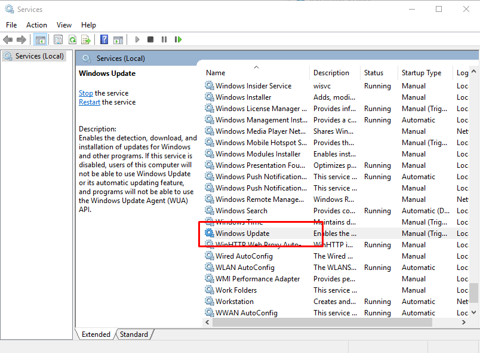Screen dimensions: 480x353
Task: Select Services (Local) in the tree
Action: coord(34,56)
